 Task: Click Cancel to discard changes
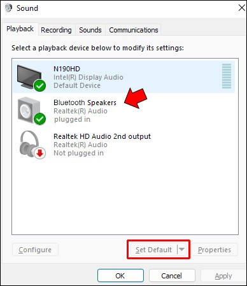(172, 276)
